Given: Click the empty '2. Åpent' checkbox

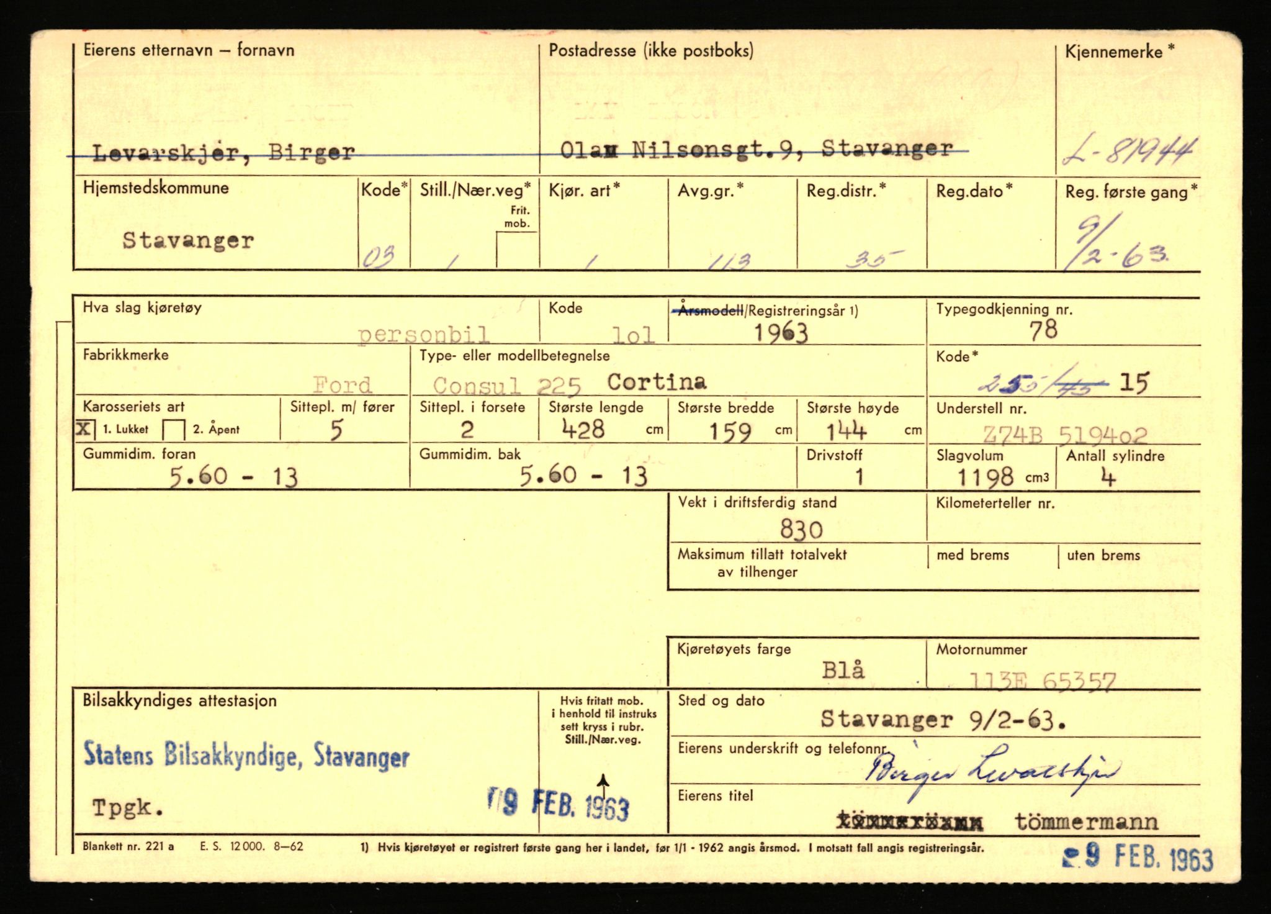Looking at the screenshot, I should tap(174, 430).
